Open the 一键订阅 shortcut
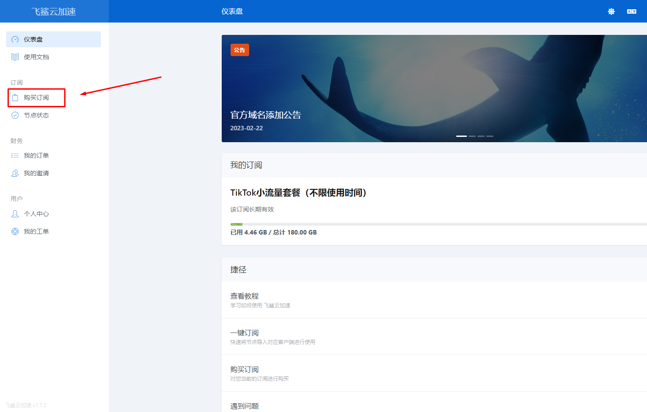This screenshot has width=647, height=412. (x=434, y=336)
